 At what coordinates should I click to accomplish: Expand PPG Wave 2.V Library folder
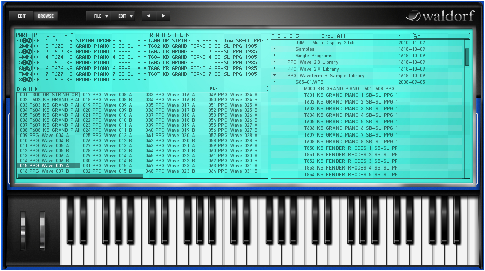click(x=274, y=69)
